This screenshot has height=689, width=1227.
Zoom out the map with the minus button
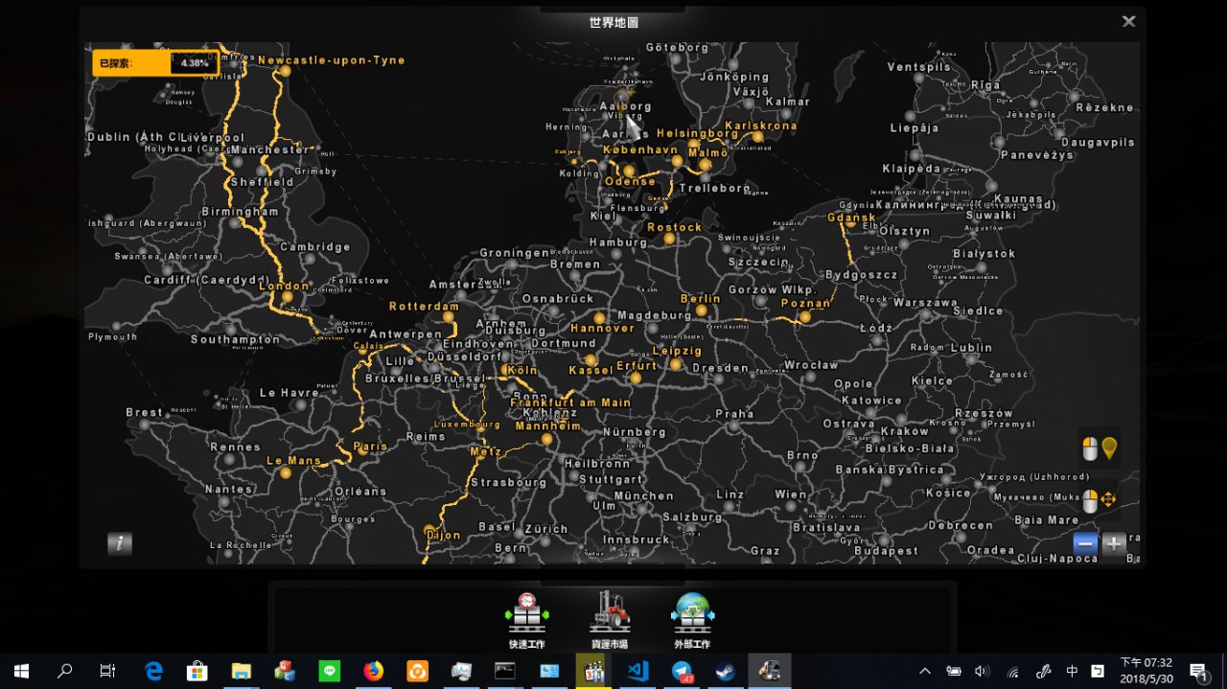tap(1085, 543)
